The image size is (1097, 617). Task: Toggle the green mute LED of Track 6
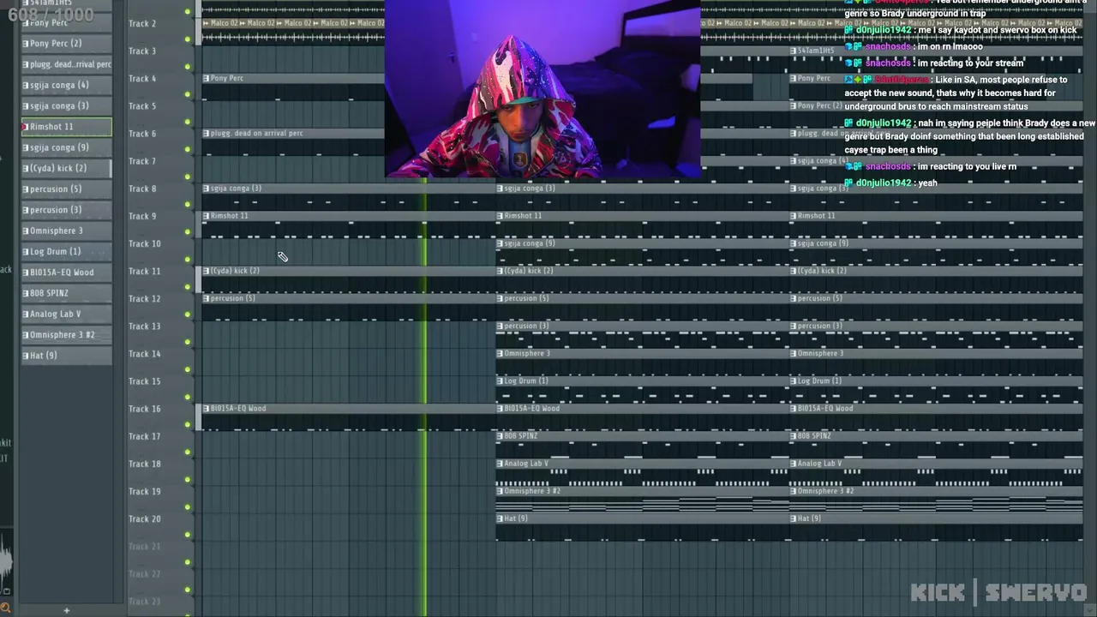tap(188, 149)
